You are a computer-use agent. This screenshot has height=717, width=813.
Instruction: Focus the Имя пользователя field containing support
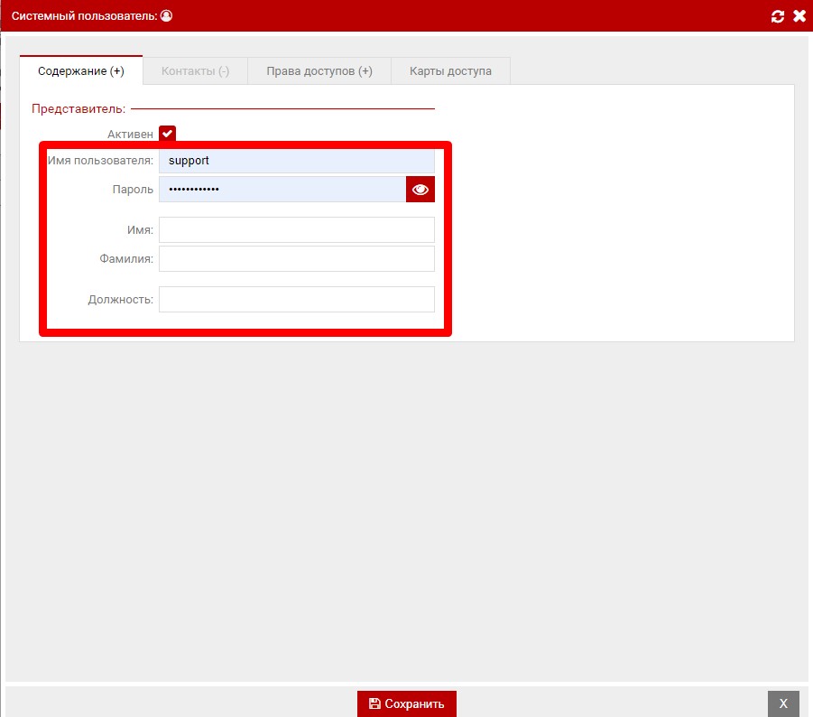tap(296, 161)
